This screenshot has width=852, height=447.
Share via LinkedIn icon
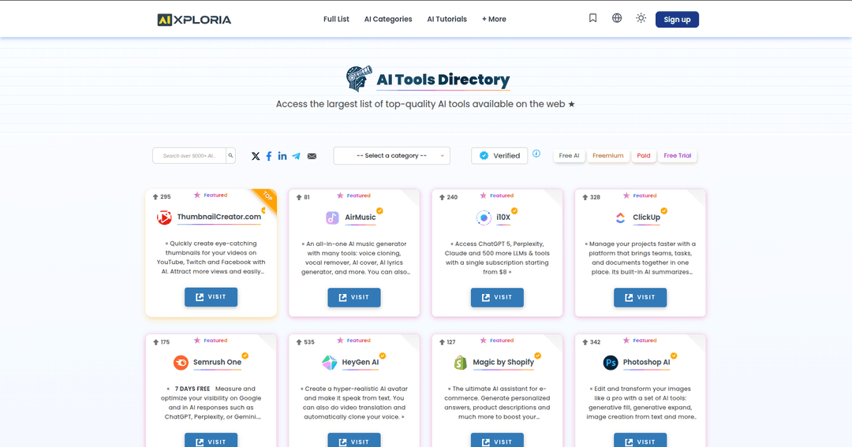coord(282,156)
